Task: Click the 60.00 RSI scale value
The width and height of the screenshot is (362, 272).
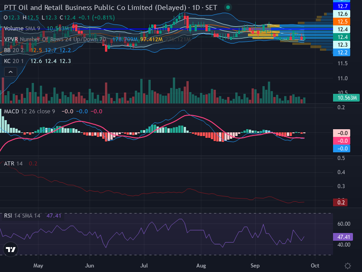Action: click(x=344, y=224)
